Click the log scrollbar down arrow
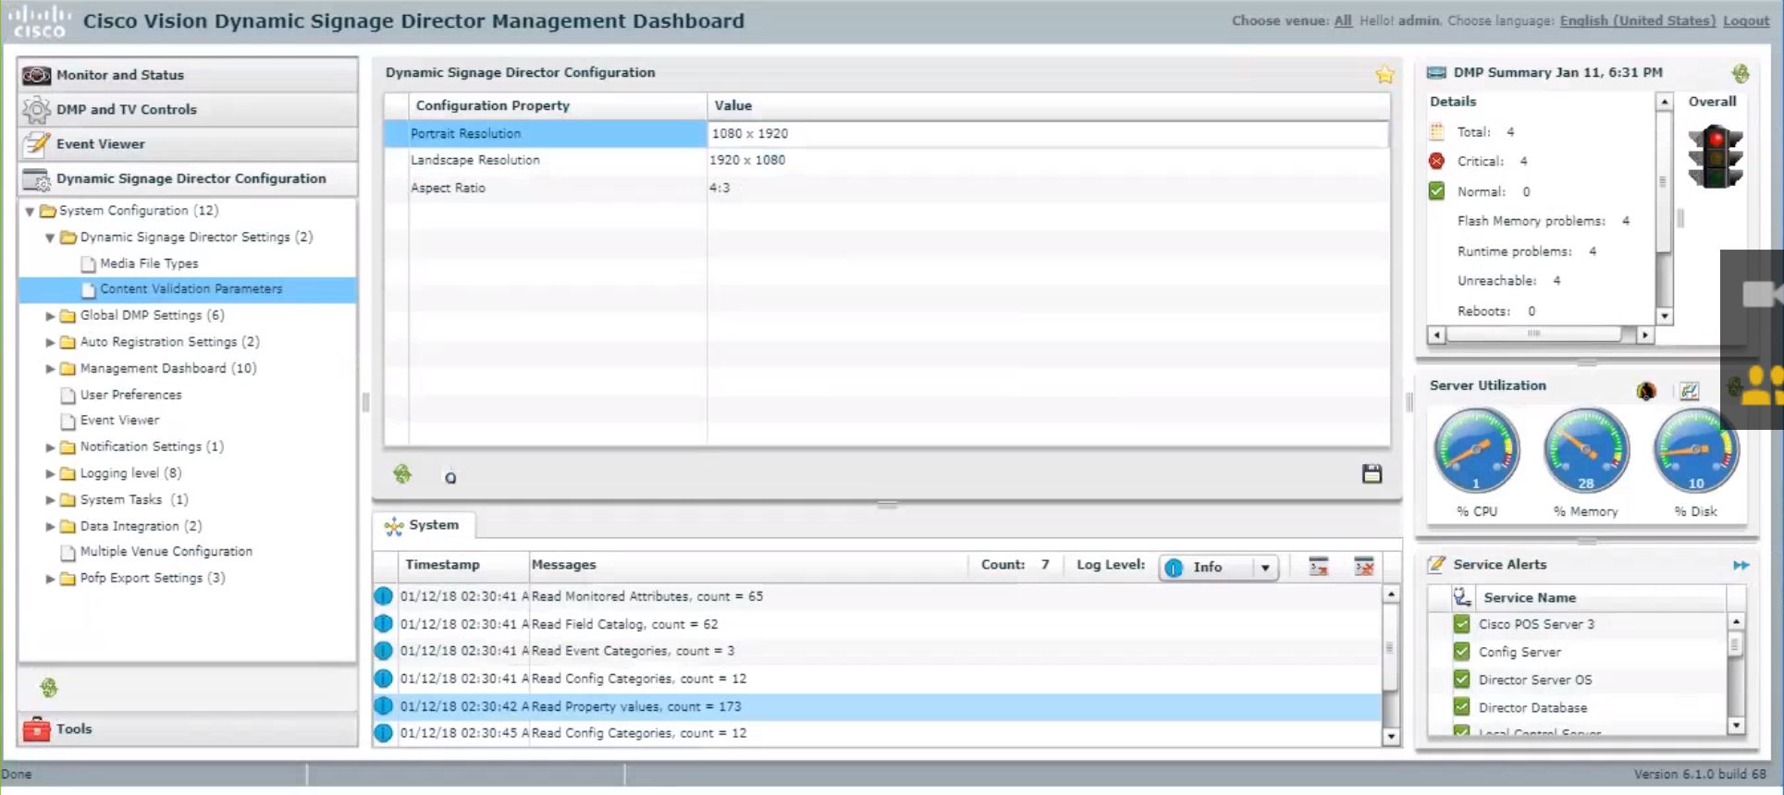This screenshot has width=1784, height=795. point(1391,737)
